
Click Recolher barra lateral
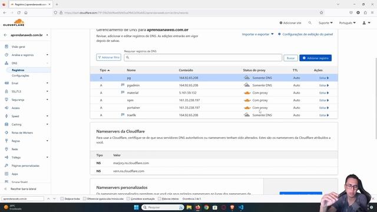[x=24, y=189]
